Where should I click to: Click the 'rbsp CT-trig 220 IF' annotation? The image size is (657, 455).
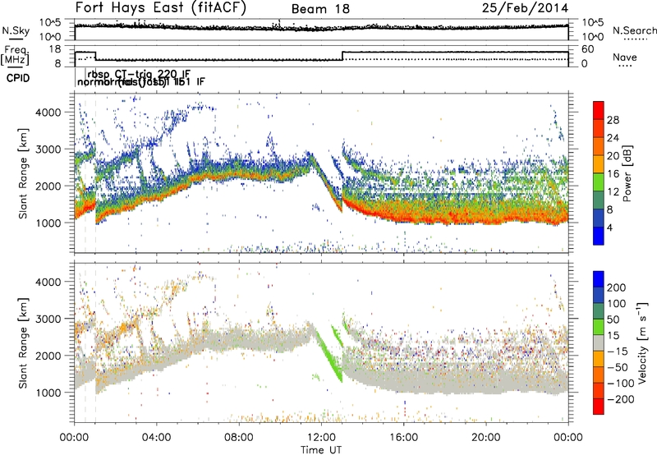coord(139,75)
